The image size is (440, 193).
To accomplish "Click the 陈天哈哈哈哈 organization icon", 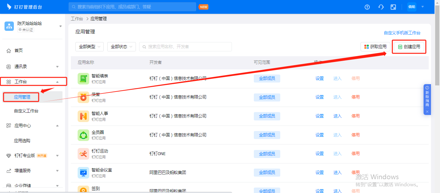I will pos(9,26).
